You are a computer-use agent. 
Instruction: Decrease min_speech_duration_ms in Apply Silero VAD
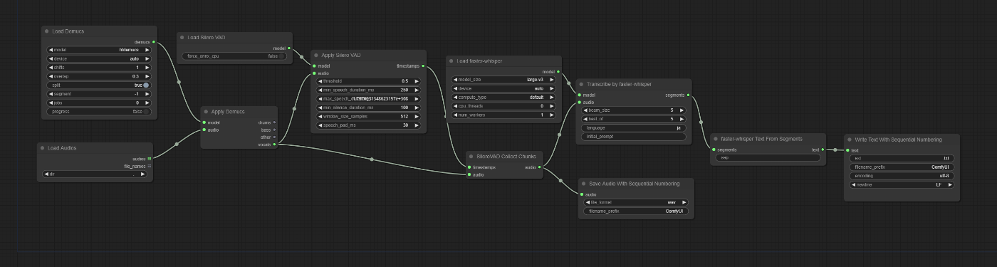[x=320, y=90]
